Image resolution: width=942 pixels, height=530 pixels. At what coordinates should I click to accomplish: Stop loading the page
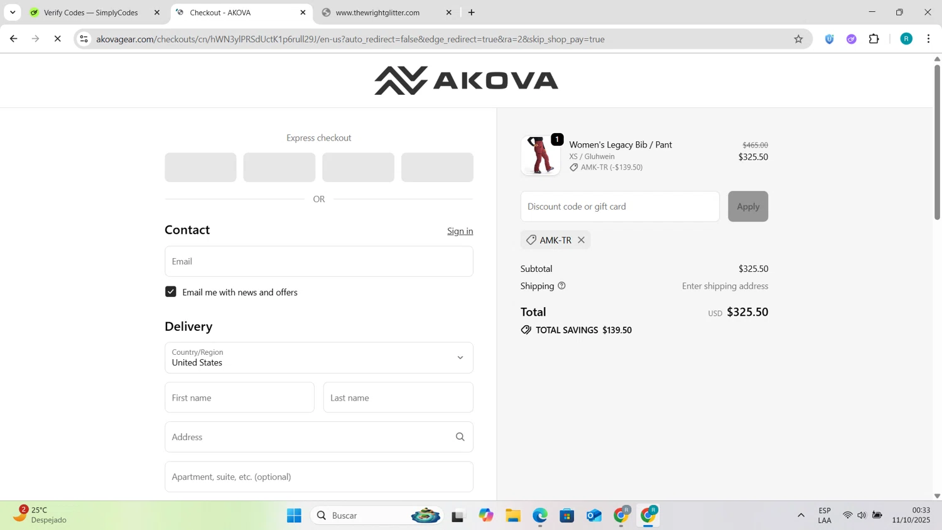pyautogui.click(x=57, y=39)
